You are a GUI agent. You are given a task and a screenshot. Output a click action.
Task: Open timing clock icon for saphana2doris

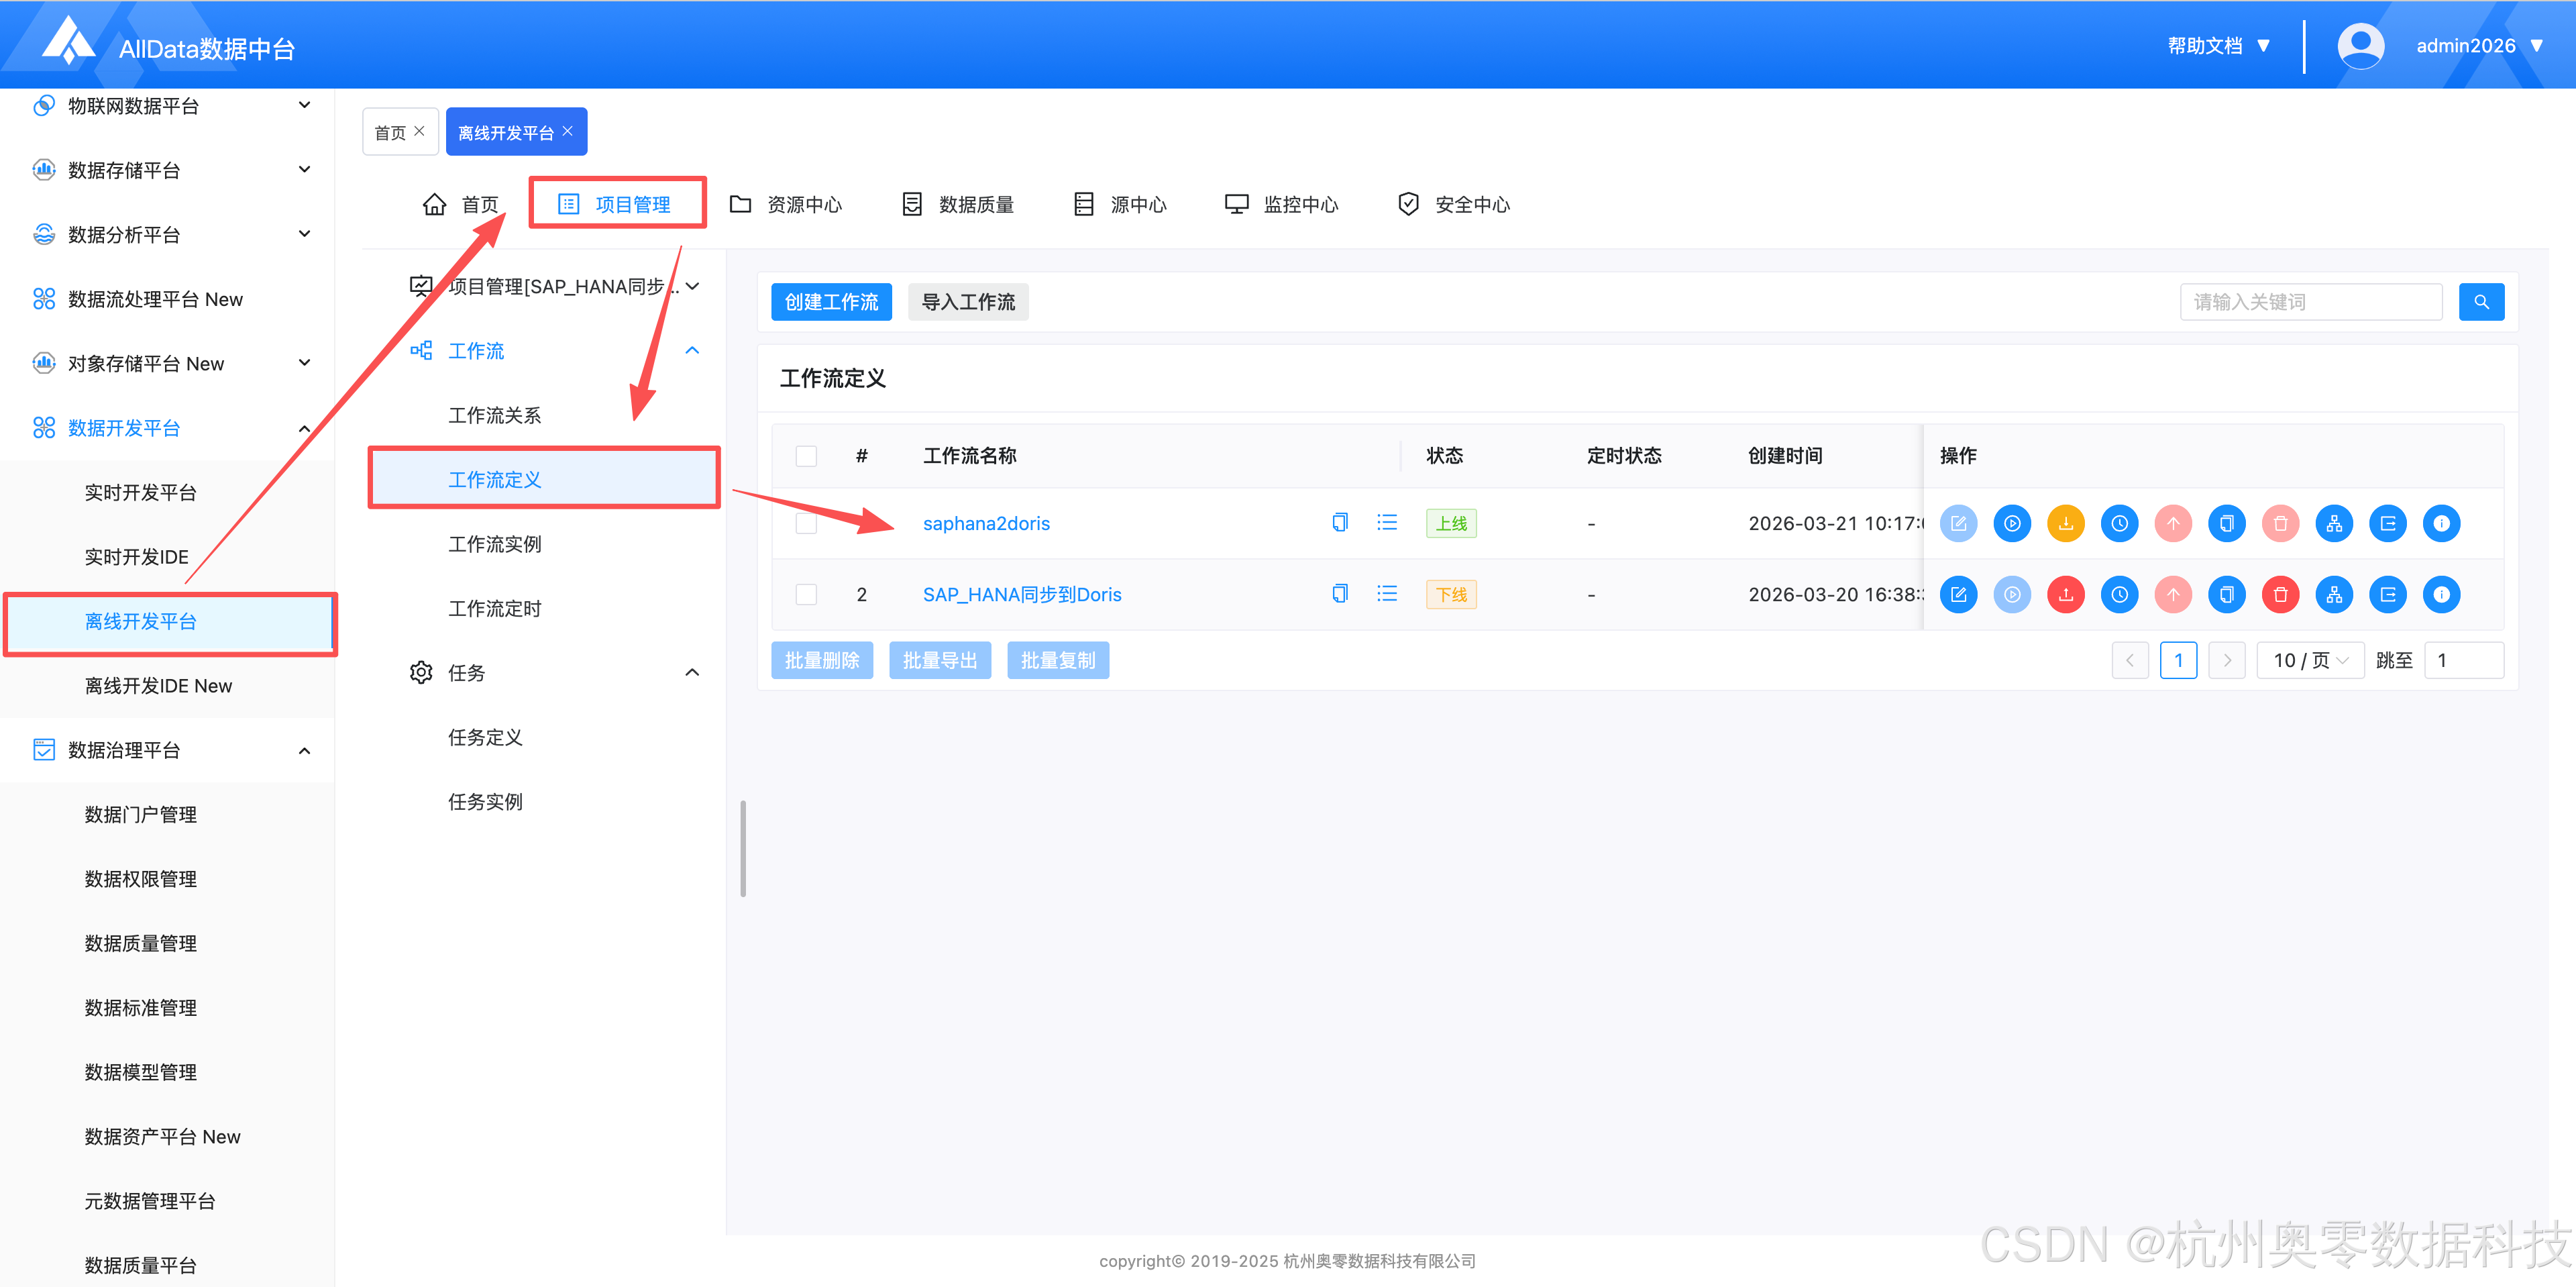pos(2119,523)
